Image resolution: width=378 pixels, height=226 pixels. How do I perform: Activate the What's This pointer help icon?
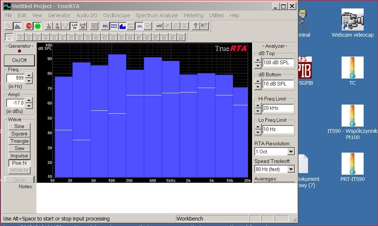click(x=204, y=26)
